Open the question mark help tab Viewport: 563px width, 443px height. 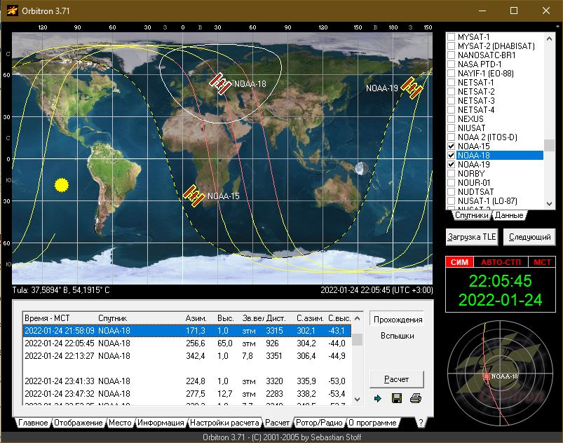click(421, 423)
